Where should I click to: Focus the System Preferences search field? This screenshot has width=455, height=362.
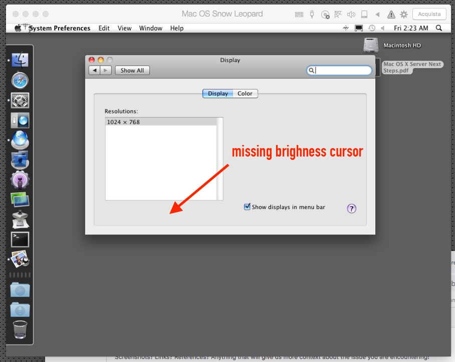click(x=339, y=70)
